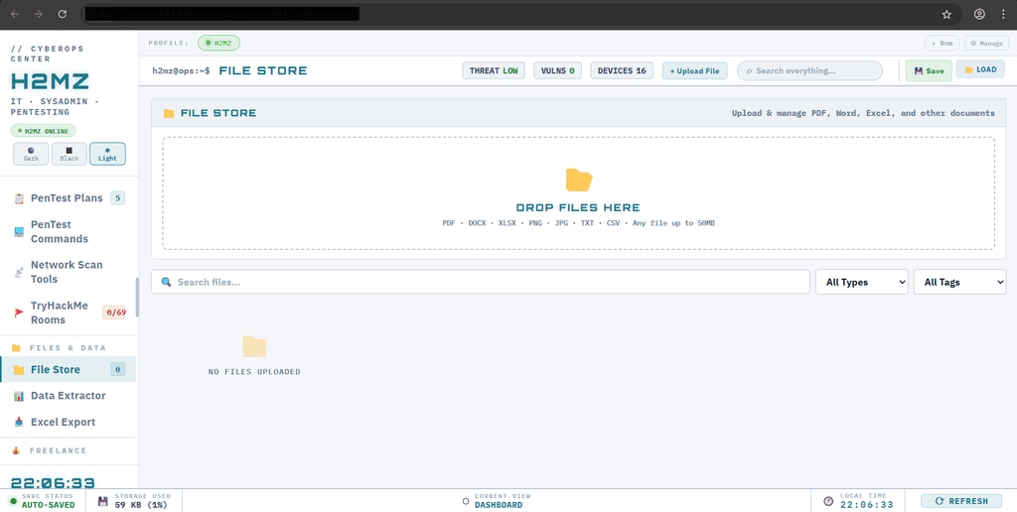Click the VULNS 0 indicator
Screen dimensions: 1017x512
pyautogui.click(x=558, y=70)
